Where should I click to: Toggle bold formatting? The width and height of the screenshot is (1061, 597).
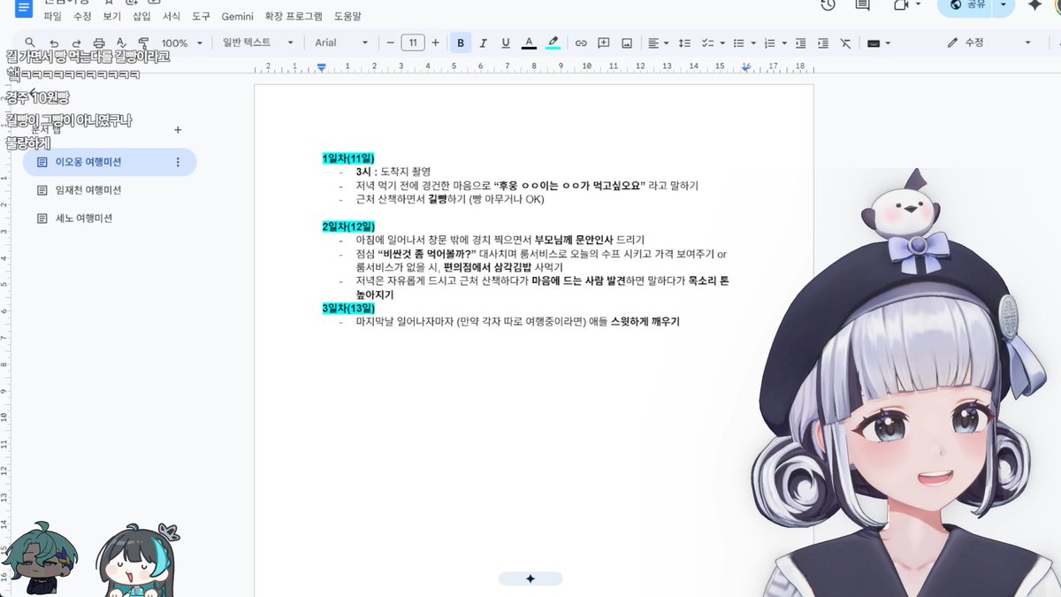461,42
